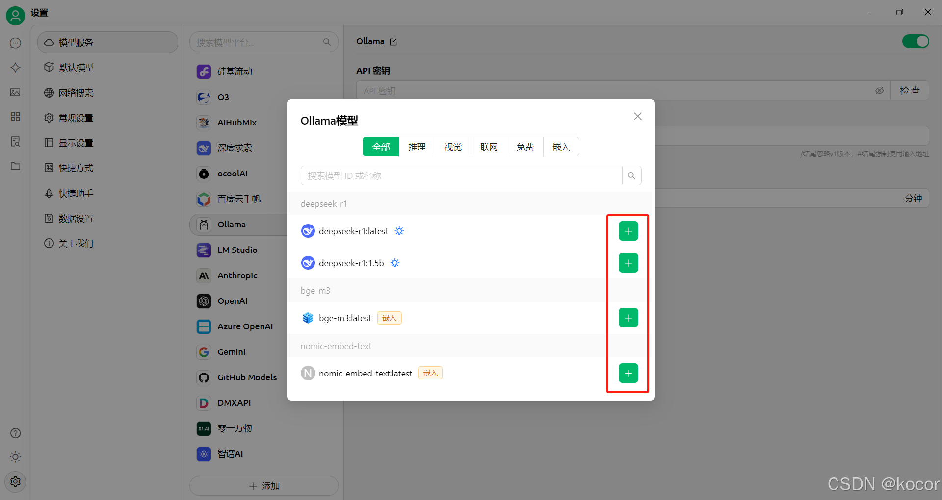The image size is (942, 500).
Task: Click the provider search magnifier icon
Action: tap(327, 42)
